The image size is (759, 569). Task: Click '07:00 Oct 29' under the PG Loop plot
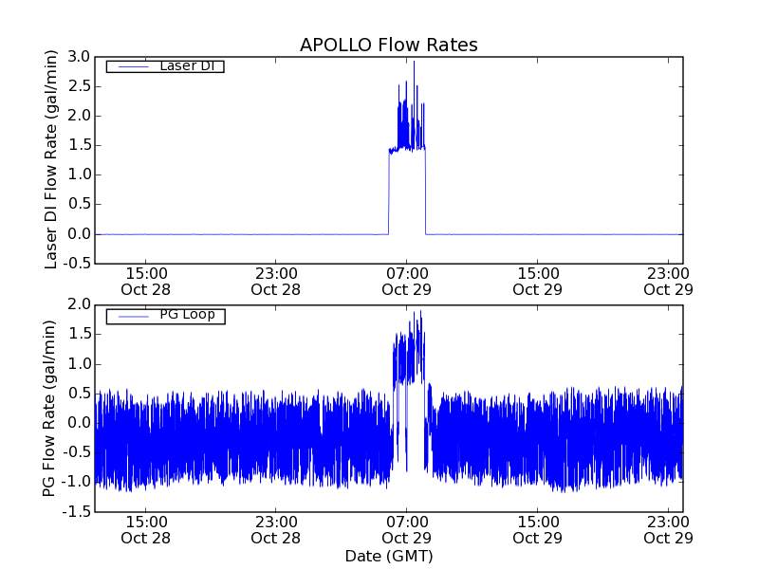pos(407,530)
